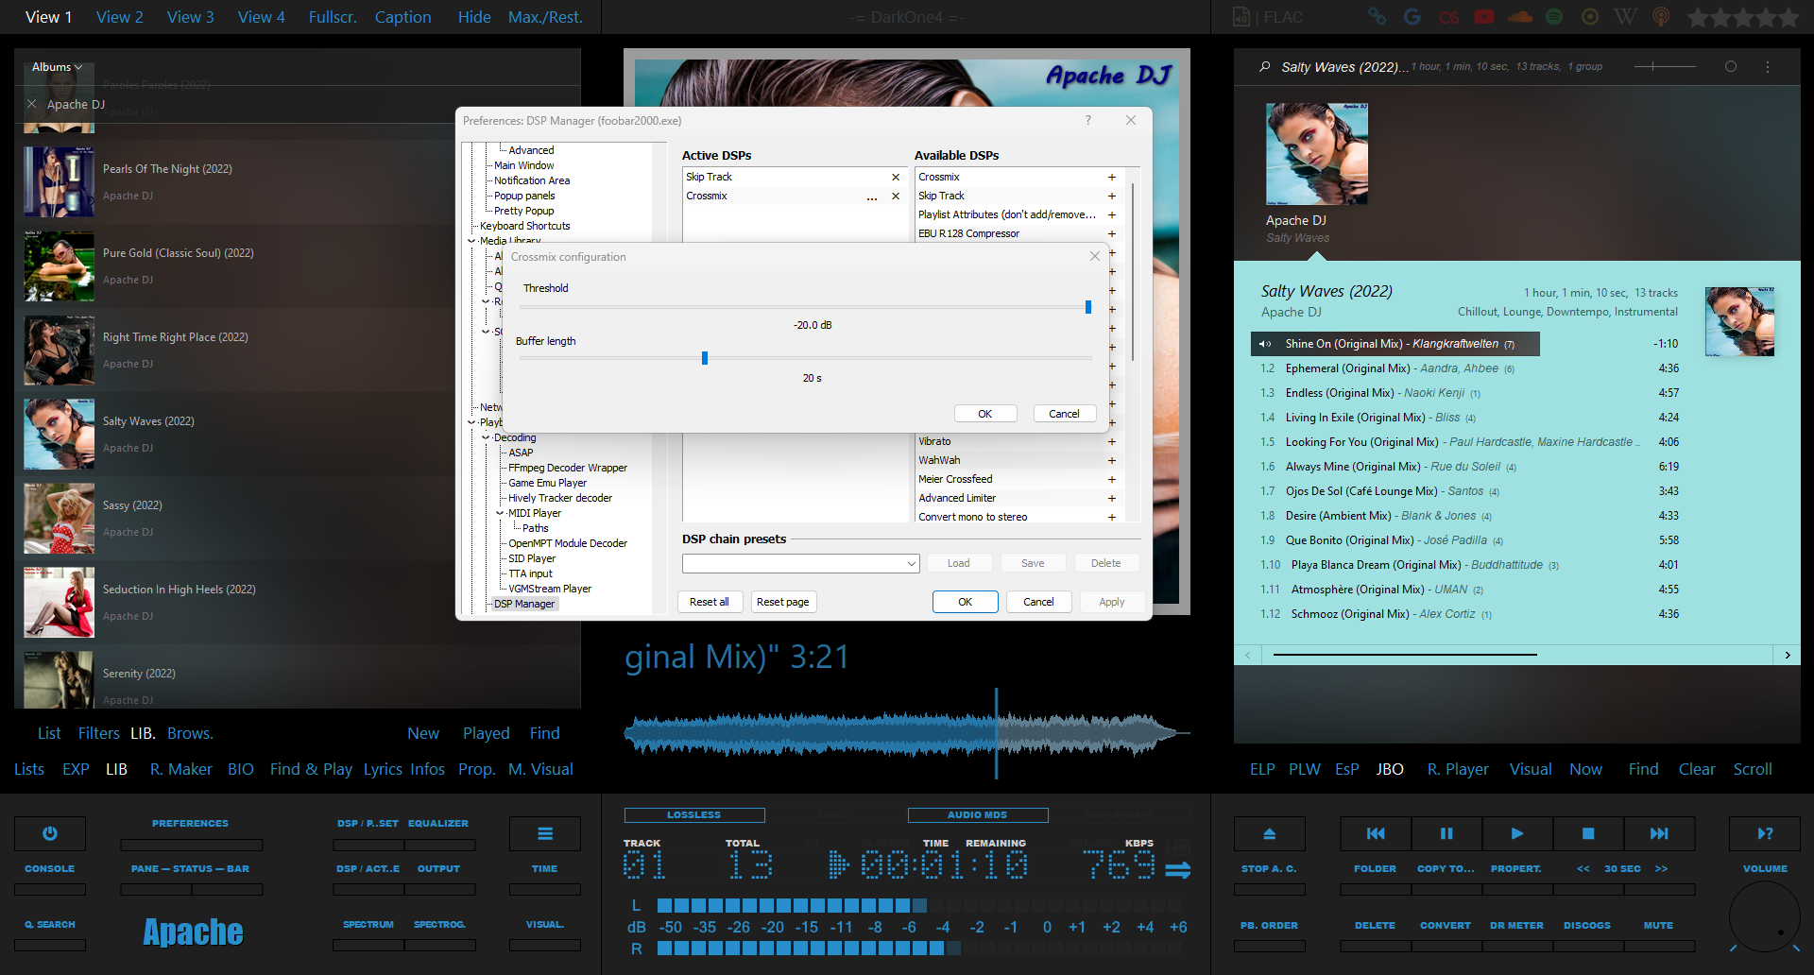Open the Last.fm icon in top bar
1814x975 pixels.
[1448, 17]
